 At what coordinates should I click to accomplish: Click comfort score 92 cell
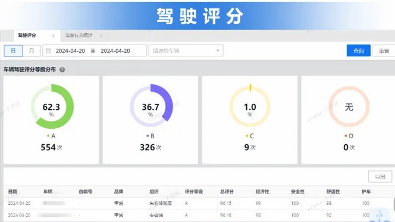coord(329,215)
